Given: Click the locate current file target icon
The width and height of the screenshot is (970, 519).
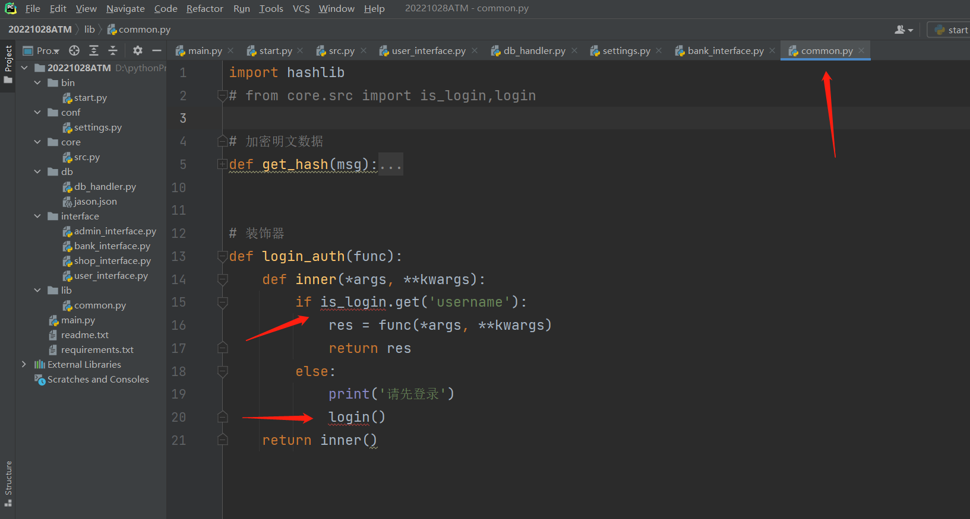Looking at the screenshot, I should coord(74,50).
